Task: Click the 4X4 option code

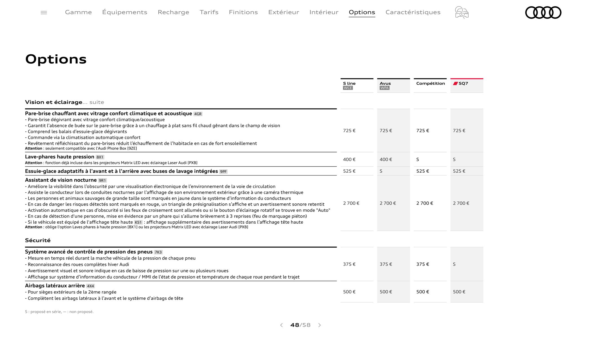Action: tap(90, 286)
